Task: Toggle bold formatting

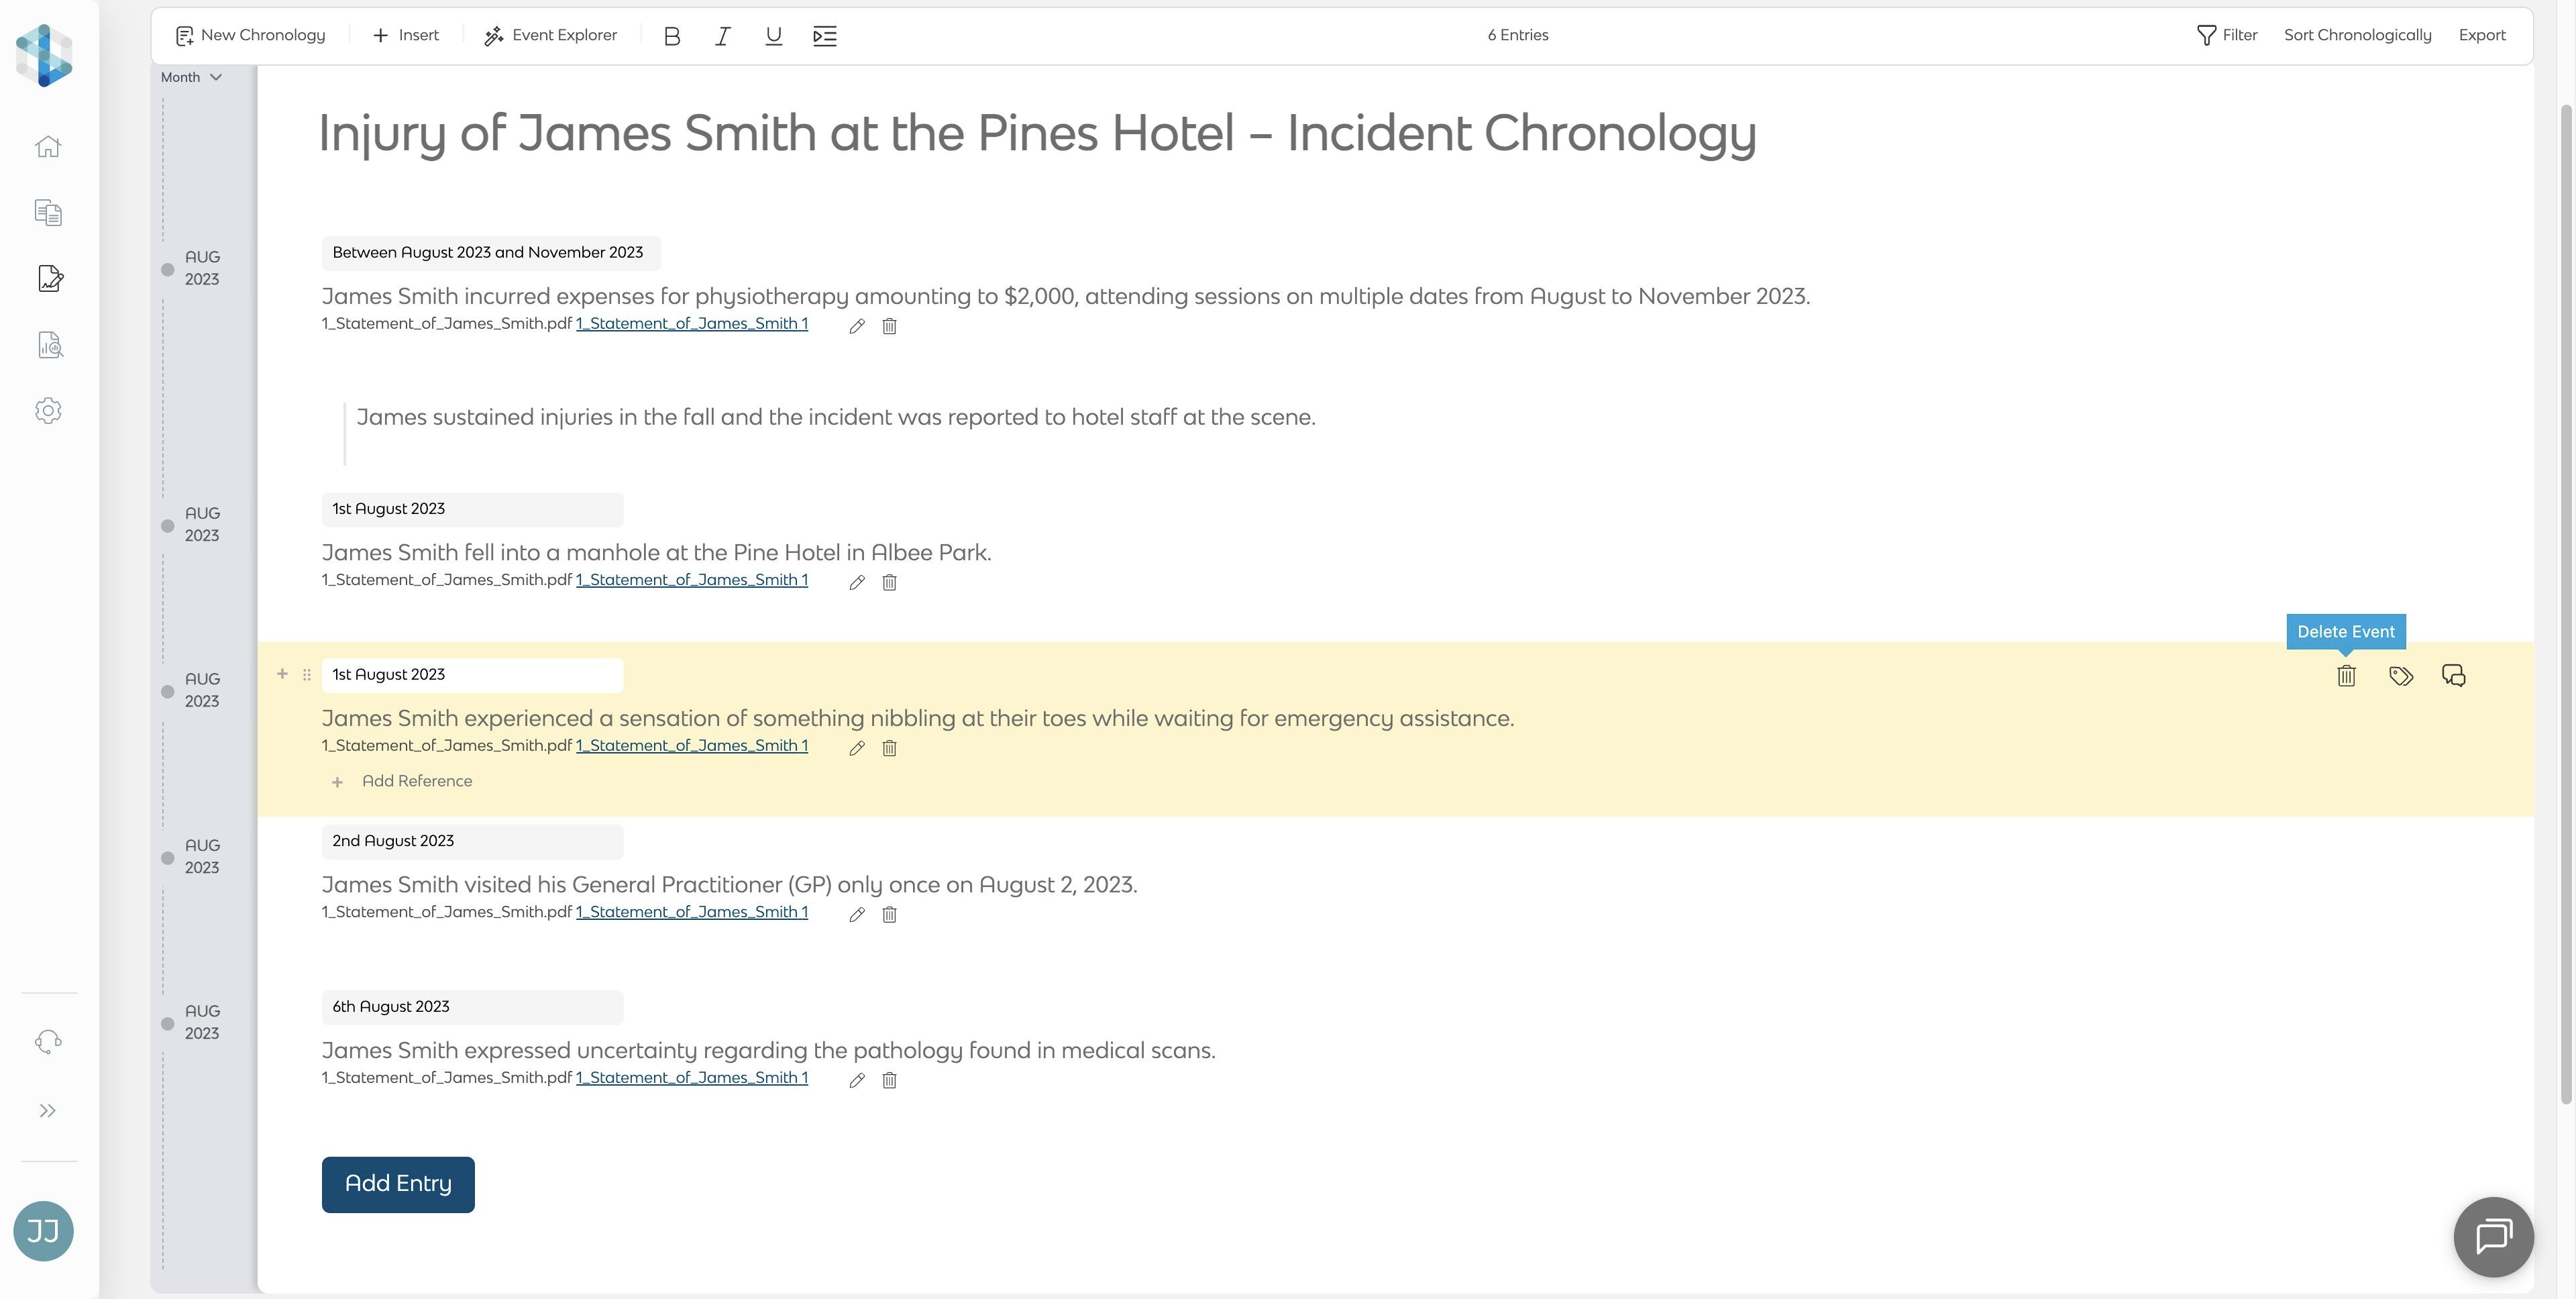Action: 672,36
